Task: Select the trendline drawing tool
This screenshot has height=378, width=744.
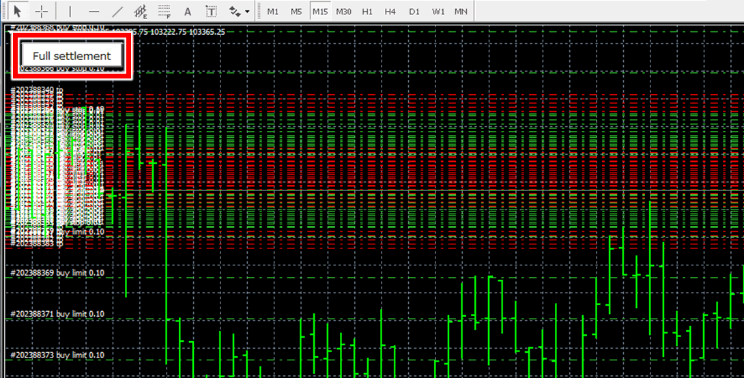Action: click(x=117, y=11)
